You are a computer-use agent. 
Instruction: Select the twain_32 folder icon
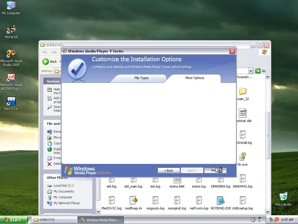(x=243, y=91)
